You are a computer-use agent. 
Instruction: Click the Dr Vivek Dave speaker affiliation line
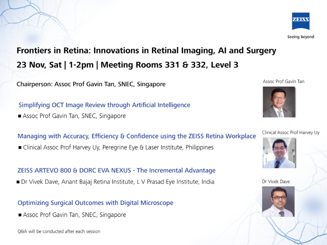pyautogui.click(x=117, y=181)
